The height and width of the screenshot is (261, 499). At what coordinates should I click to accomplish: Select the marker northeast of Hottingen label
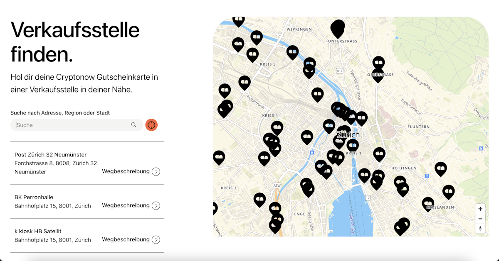tap(441, 169)
